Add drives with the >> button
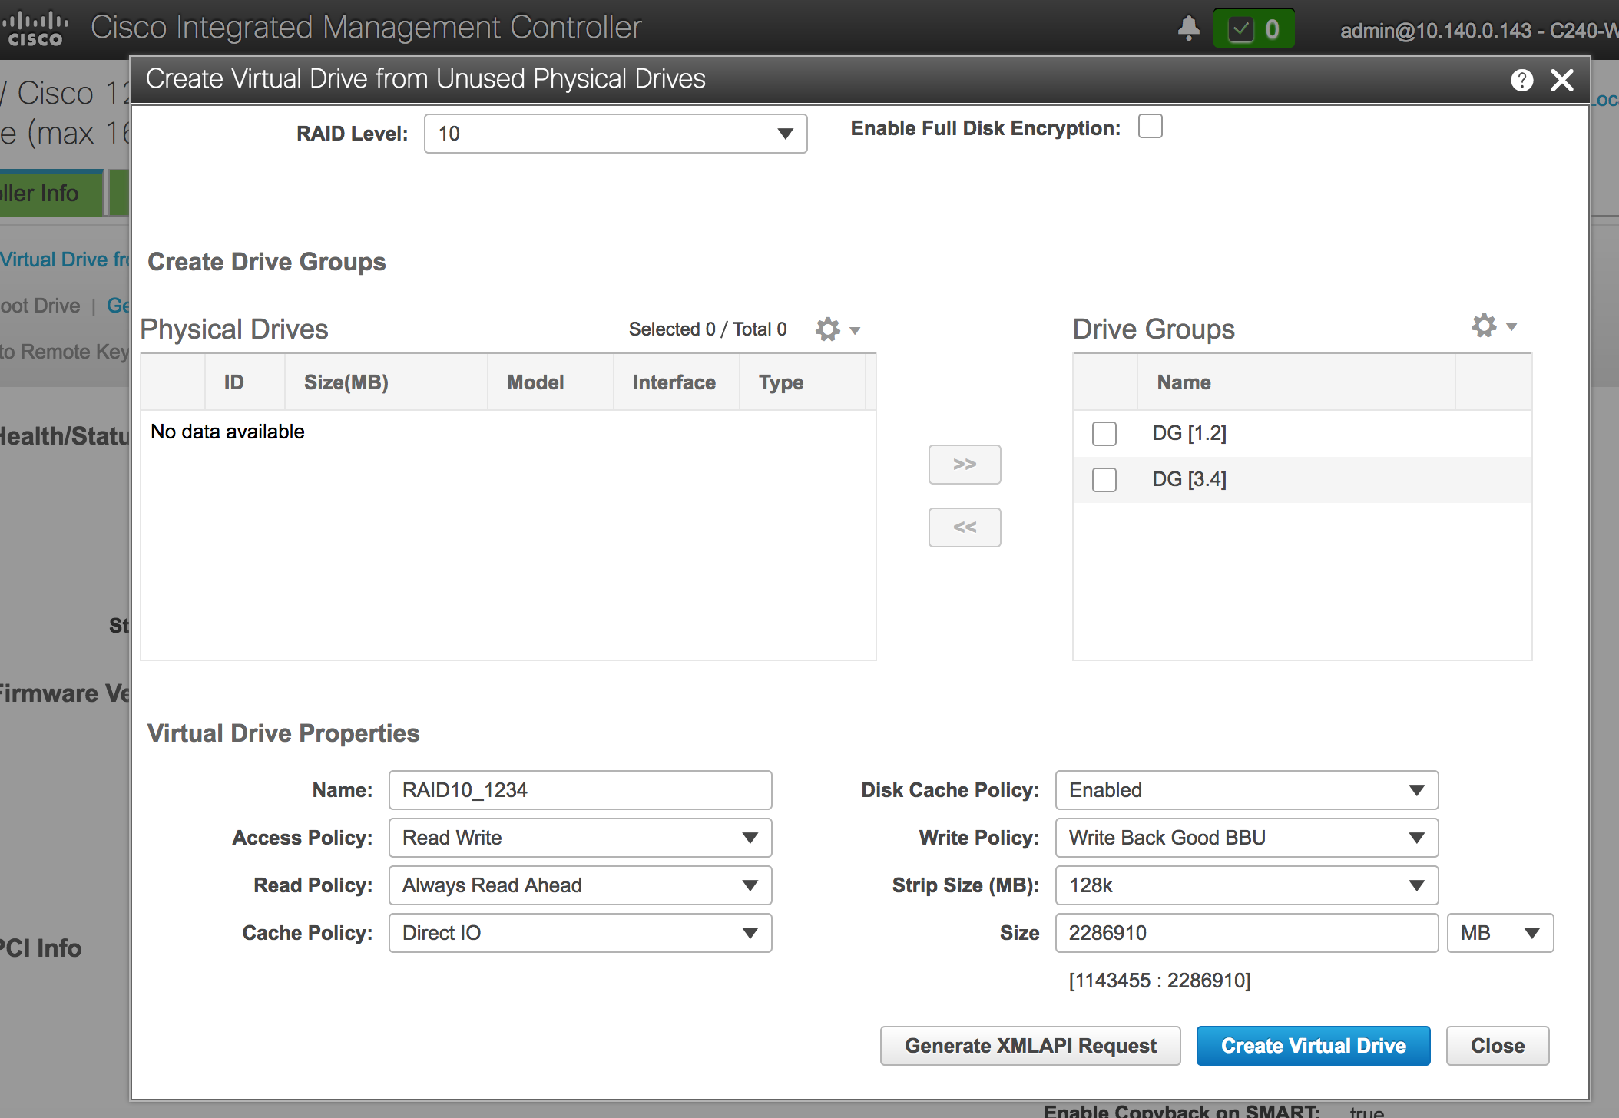1619x1118 pixels. [x=965, y=465]
